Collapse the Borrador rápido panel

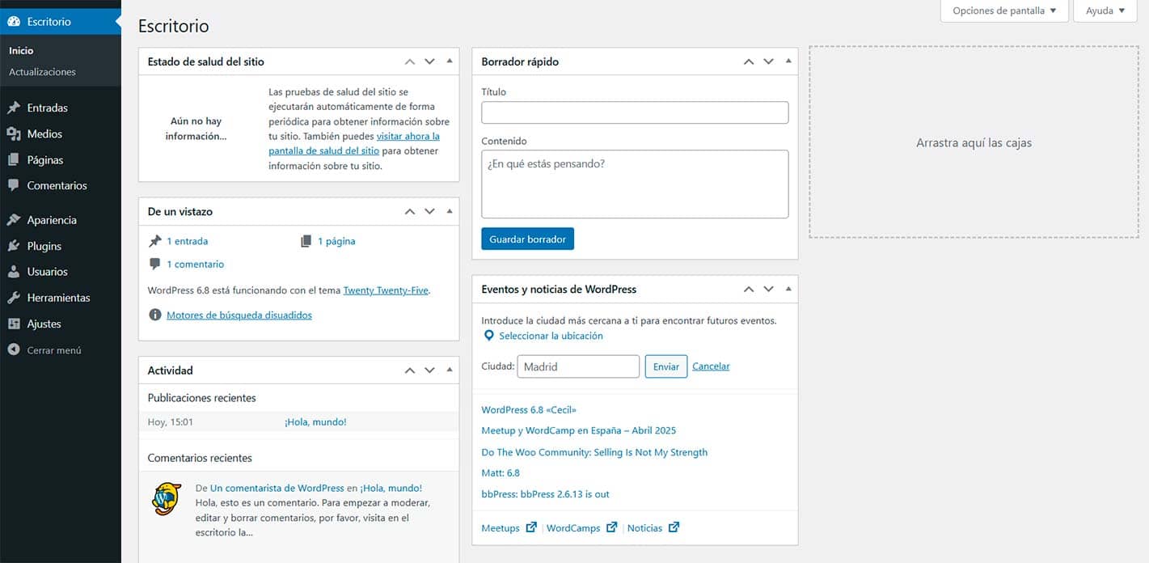pos(788,61)
